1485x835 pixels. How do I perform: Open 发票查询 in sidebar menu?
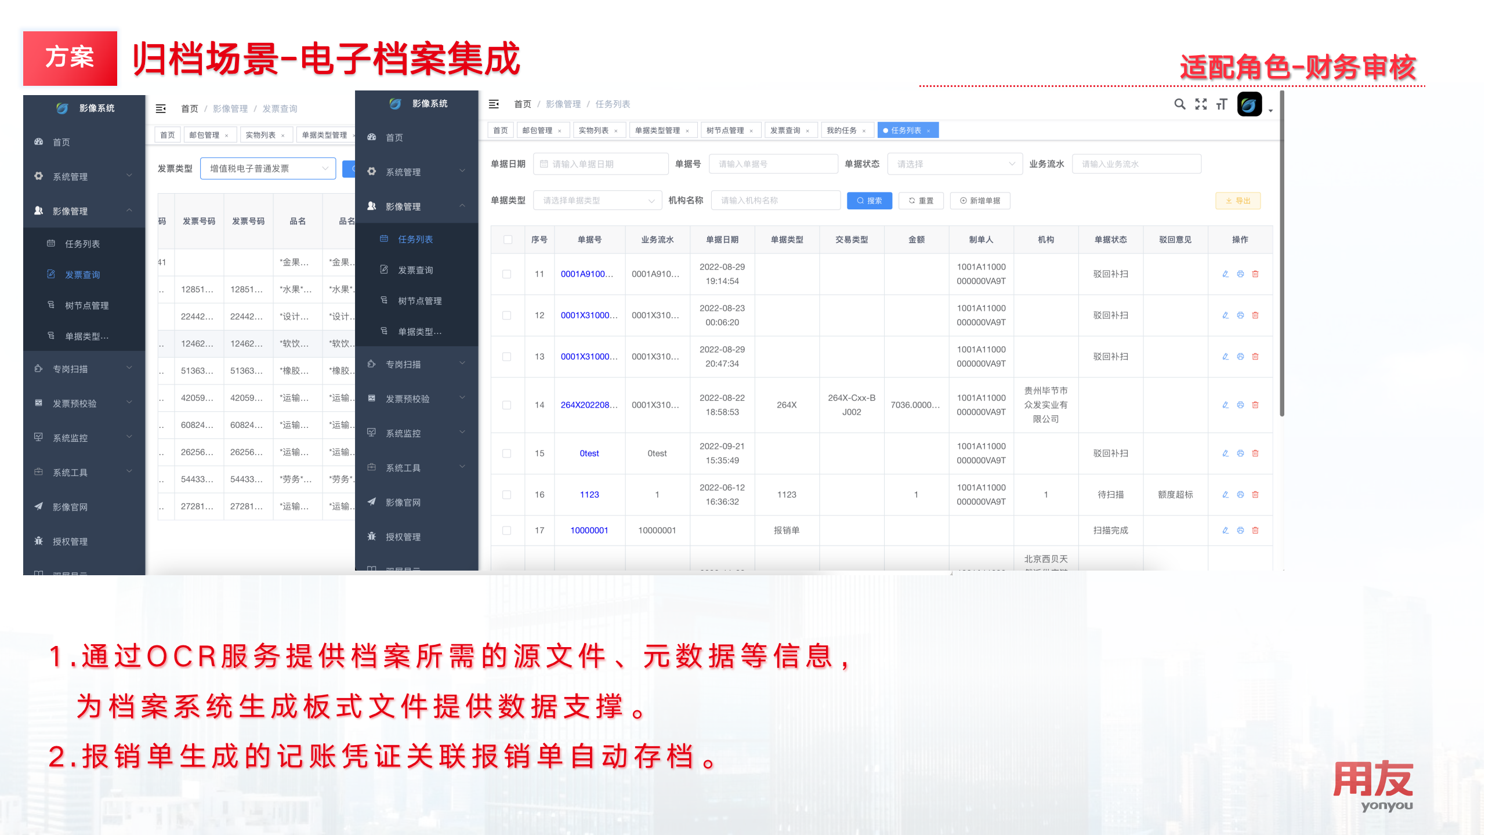coord(415,270)
